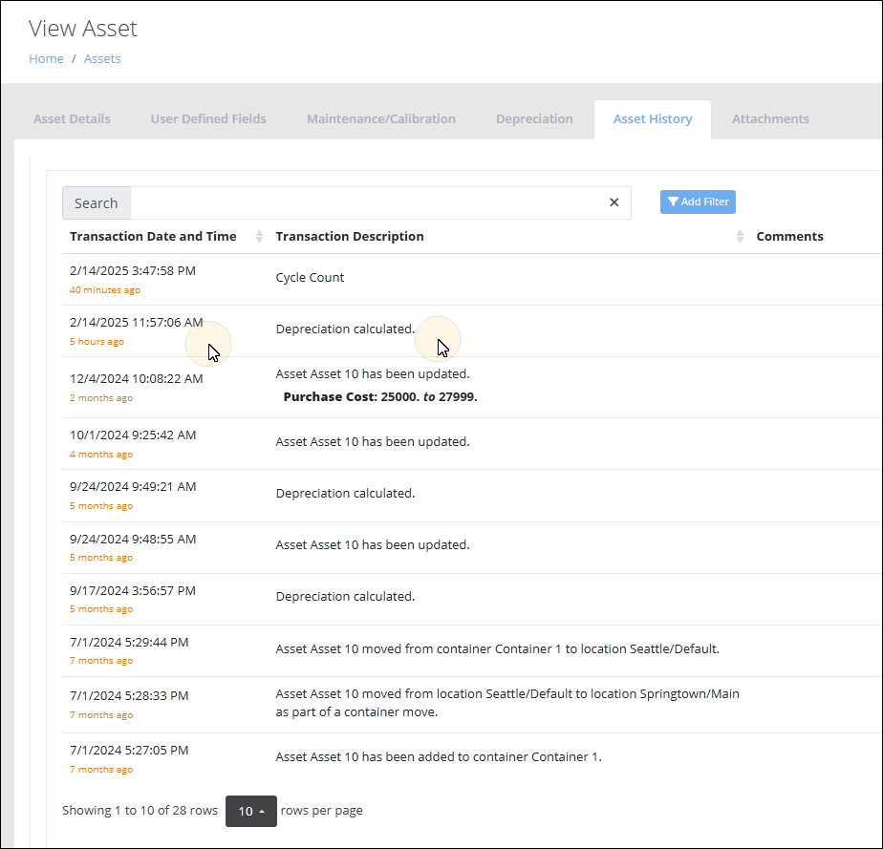Image resolution: width=883 pixels, height=849 pixels.
Task: Click inside the Search input field
Action: (369, 203)
